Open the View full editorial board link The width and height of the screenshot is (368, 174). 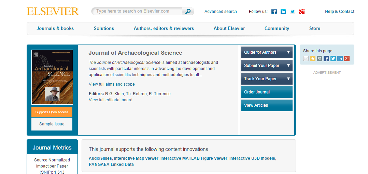click(111, 100)
